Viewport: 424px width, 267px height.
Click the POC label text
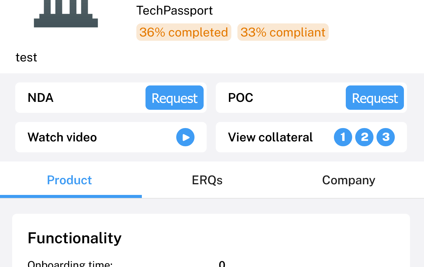click(x=240, y=98)
